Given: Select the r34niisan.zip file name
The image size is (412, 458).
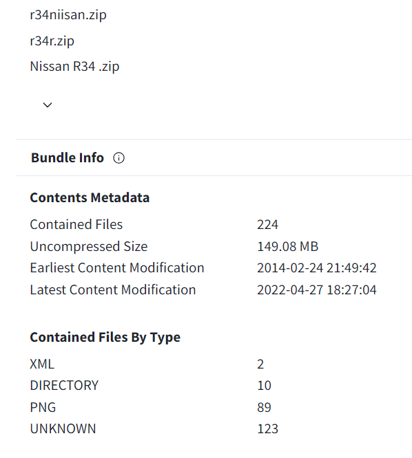Looking at the screenshot, I should 68,15.
